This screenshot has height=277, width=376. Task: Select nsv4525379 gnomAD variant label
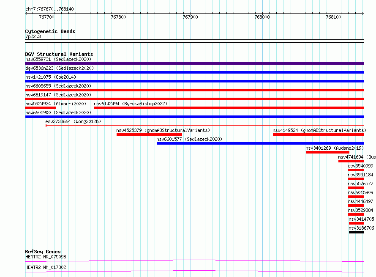coord(163,130)
